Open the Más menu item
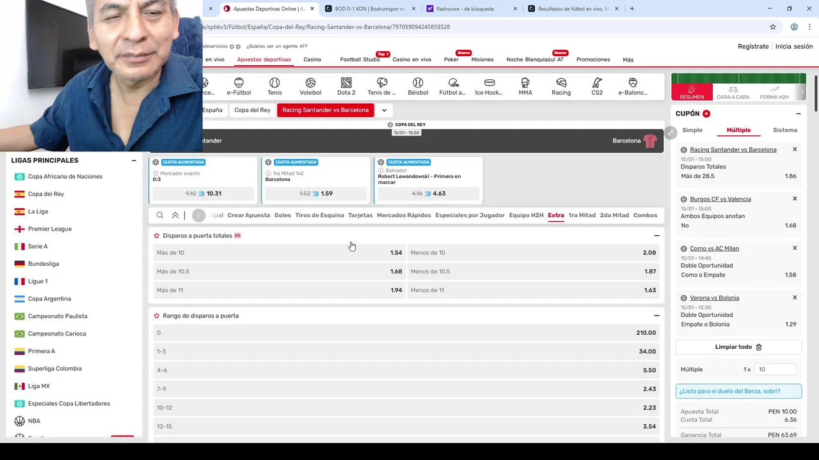Viewport: 819px width, 460px height. [628, 59]
